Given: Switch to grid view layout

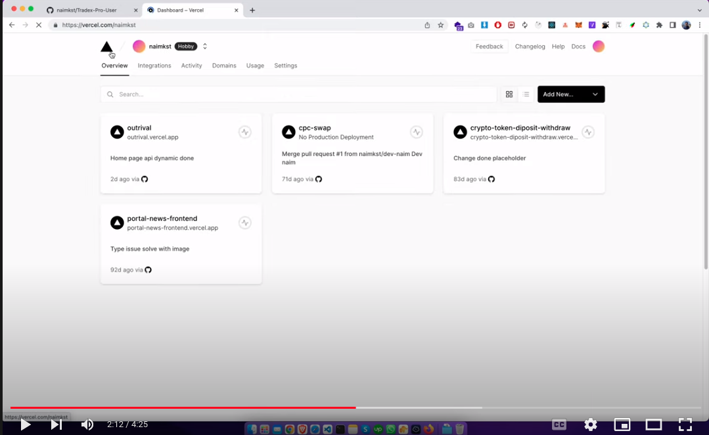Looking at the screenshot, I should [x=509, y=94].
